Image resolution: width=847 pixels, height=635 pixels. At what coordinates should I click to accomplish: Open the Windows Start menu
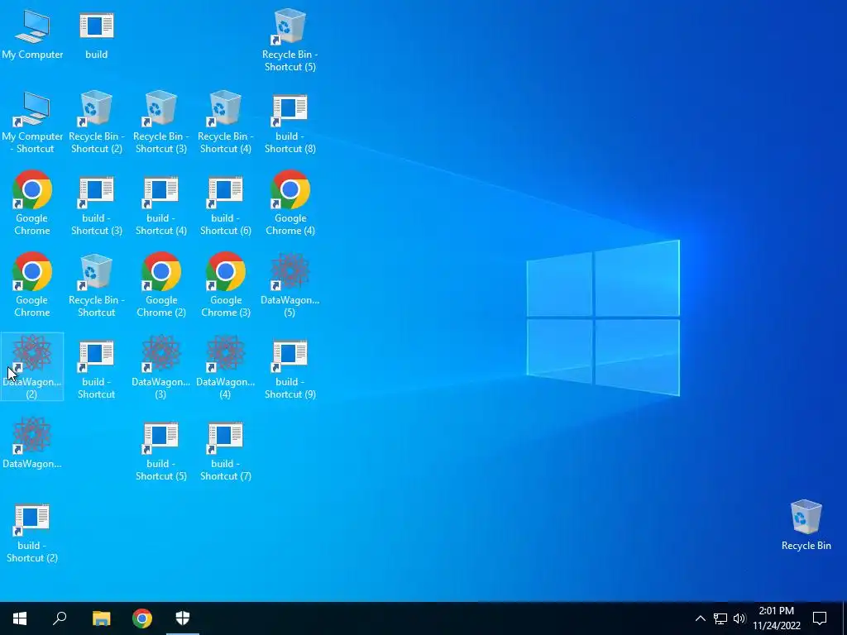click(20, 618)
